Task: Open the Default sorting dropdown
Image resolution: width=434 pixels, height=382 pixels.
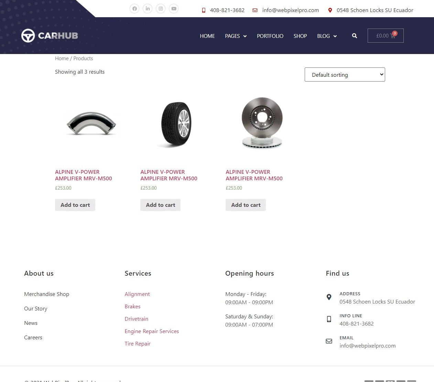Action: (345, 75)
